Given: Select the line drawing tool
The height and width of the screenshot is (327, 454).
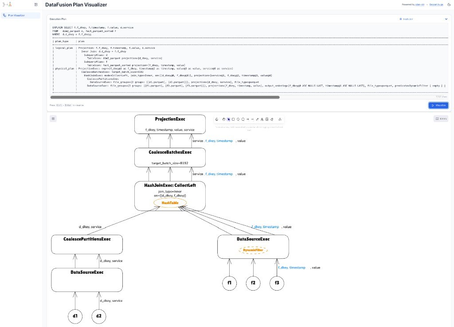Looking at the screenshot, I should click(x=252, y=119).
